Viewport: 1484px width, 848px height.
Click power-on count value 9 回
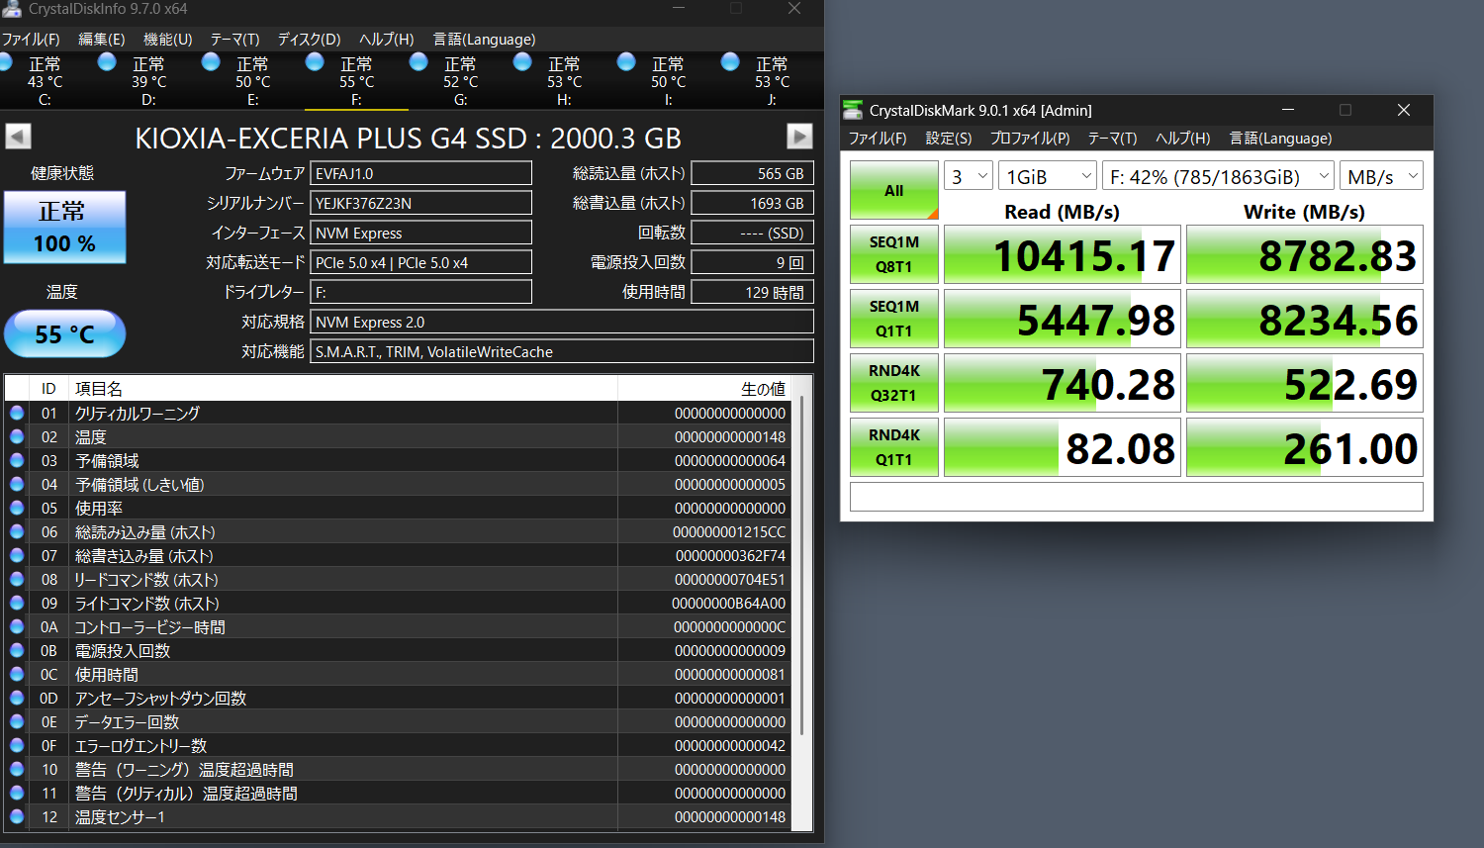click(x=752, y=262)
